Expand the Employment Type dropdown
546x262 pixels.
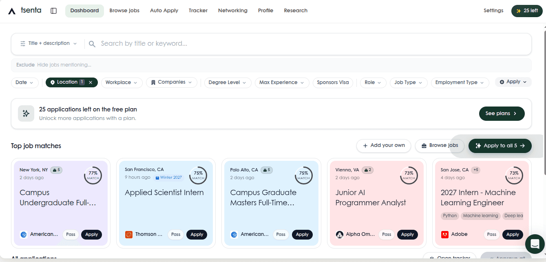click(x=460, y=82)
